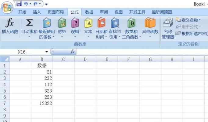The width and height of the screenshot is (208, 122).
Task: Open the 文本 functions book icon
Action: pos(88,23)
